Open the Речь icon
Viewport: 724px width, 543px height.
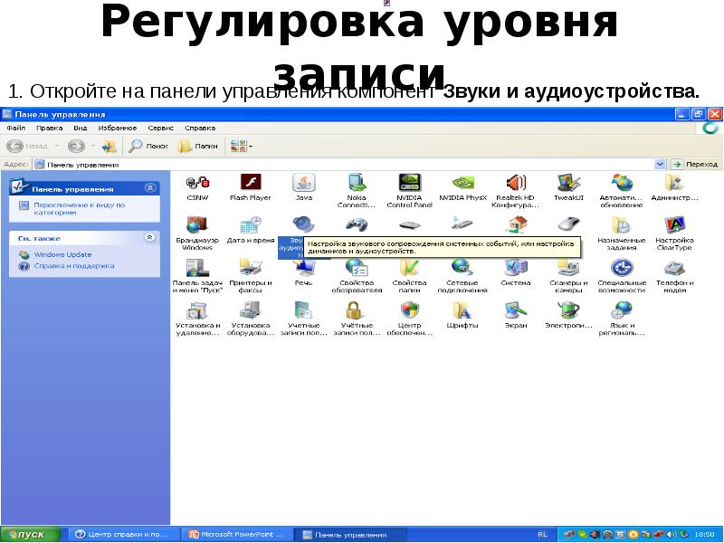tap(303, 272)
